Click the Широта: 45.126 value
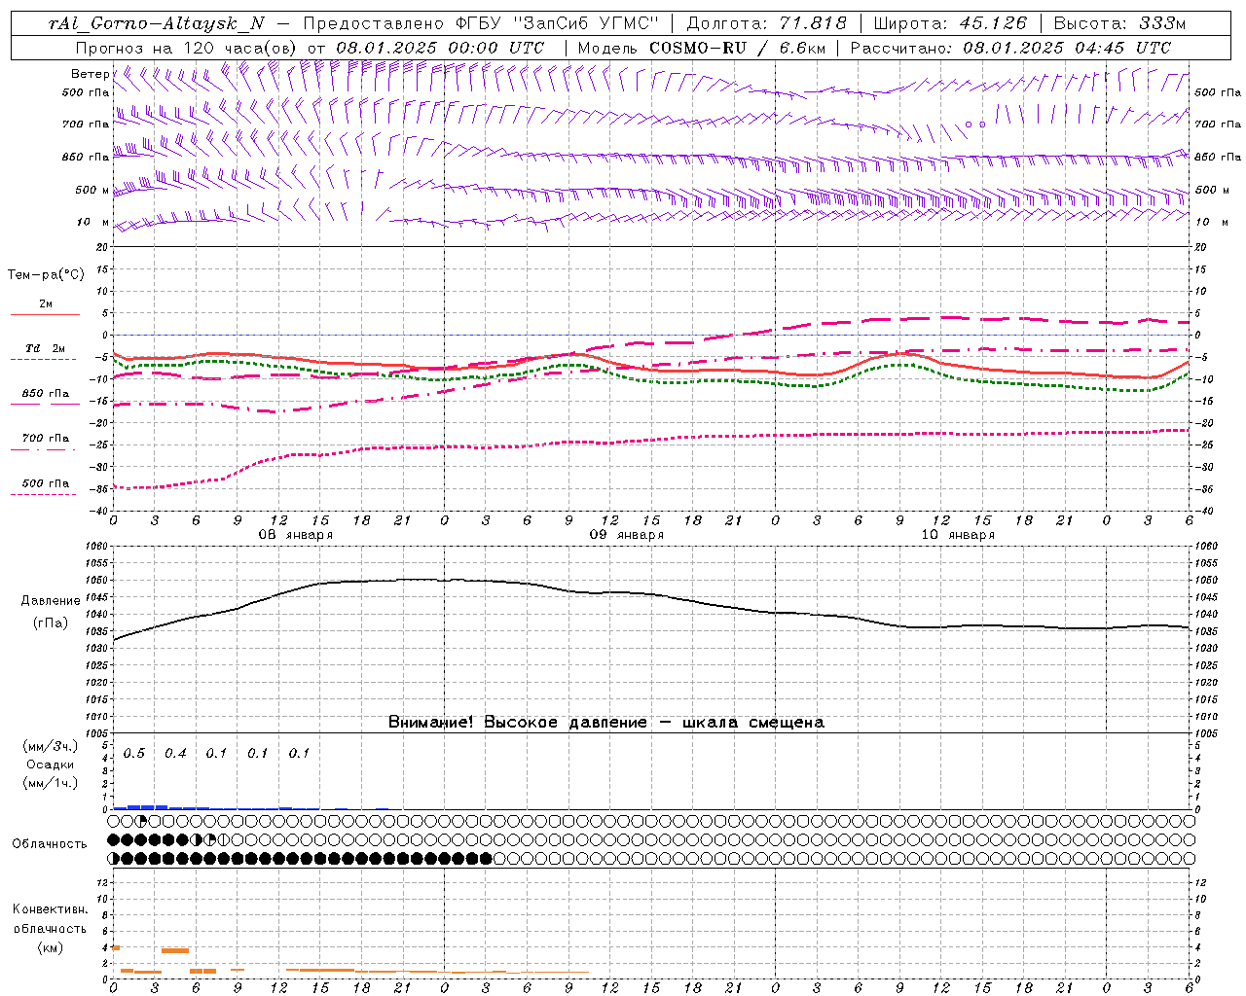Image resolution: width=1246 pixels, height=996 pixels. click(949, 24)
